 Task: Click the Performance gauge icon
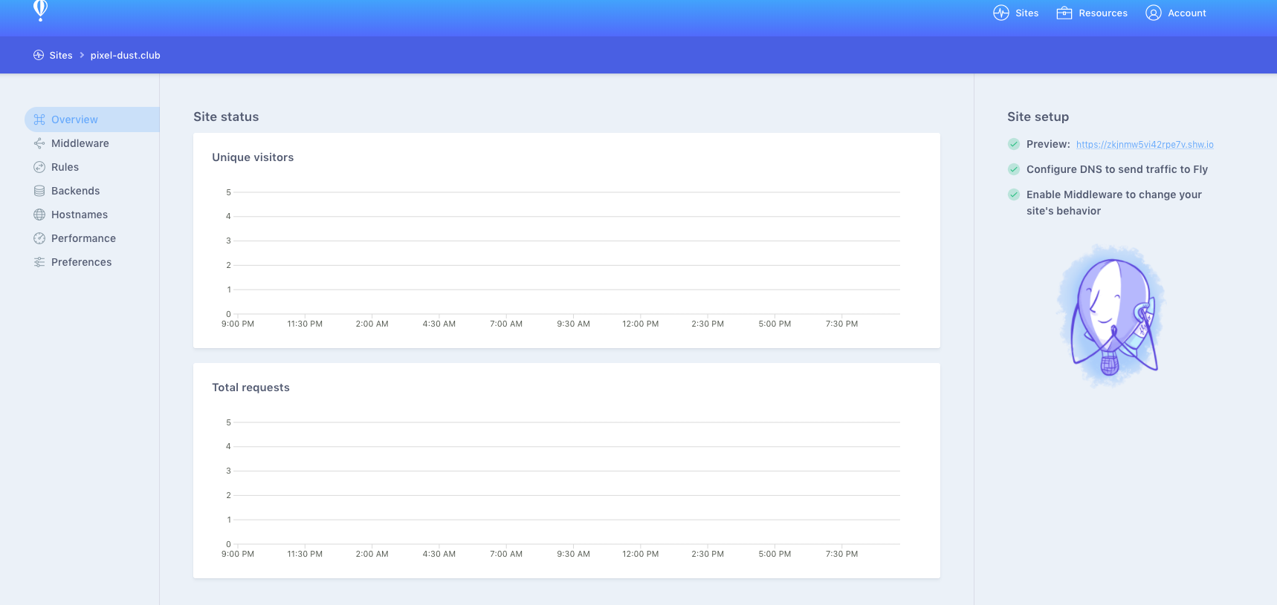[39, 238]
